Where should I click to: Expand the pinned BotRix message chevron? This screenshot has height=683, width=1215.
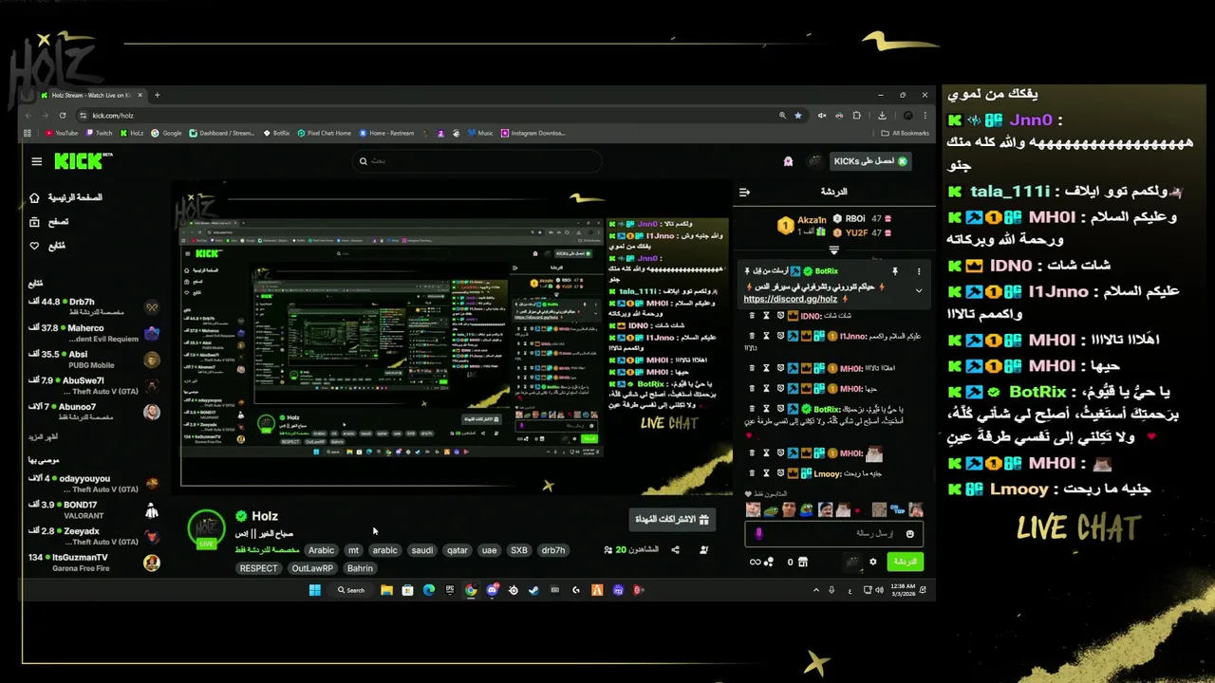(918, 290)
